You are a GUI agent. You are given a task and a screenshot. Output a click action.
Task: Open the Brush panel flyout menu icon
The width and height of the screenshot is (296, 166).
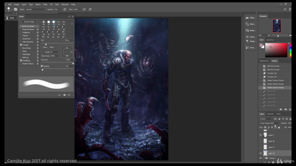(x=73, y=17)
